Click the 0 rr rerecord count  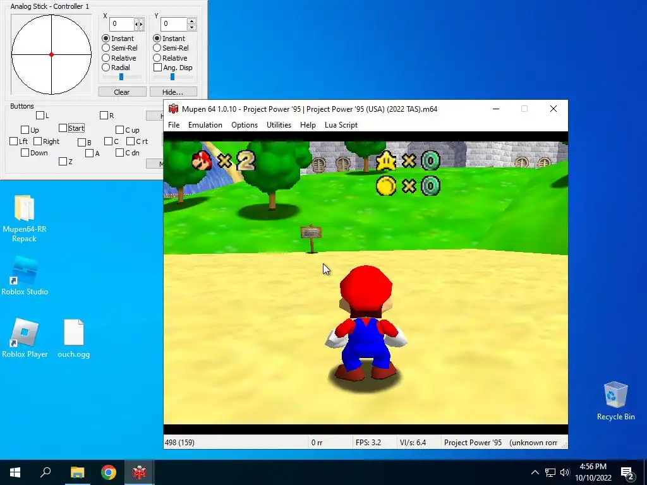[x=317, y=443]
